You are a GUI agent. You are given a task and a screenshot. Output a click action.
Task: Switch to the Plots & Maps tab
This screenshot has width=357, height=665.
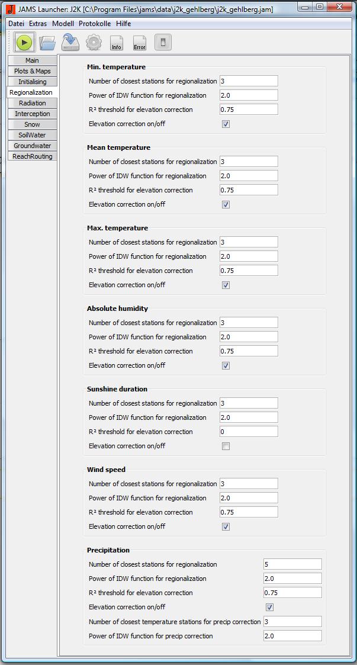(x=32, y=71)
